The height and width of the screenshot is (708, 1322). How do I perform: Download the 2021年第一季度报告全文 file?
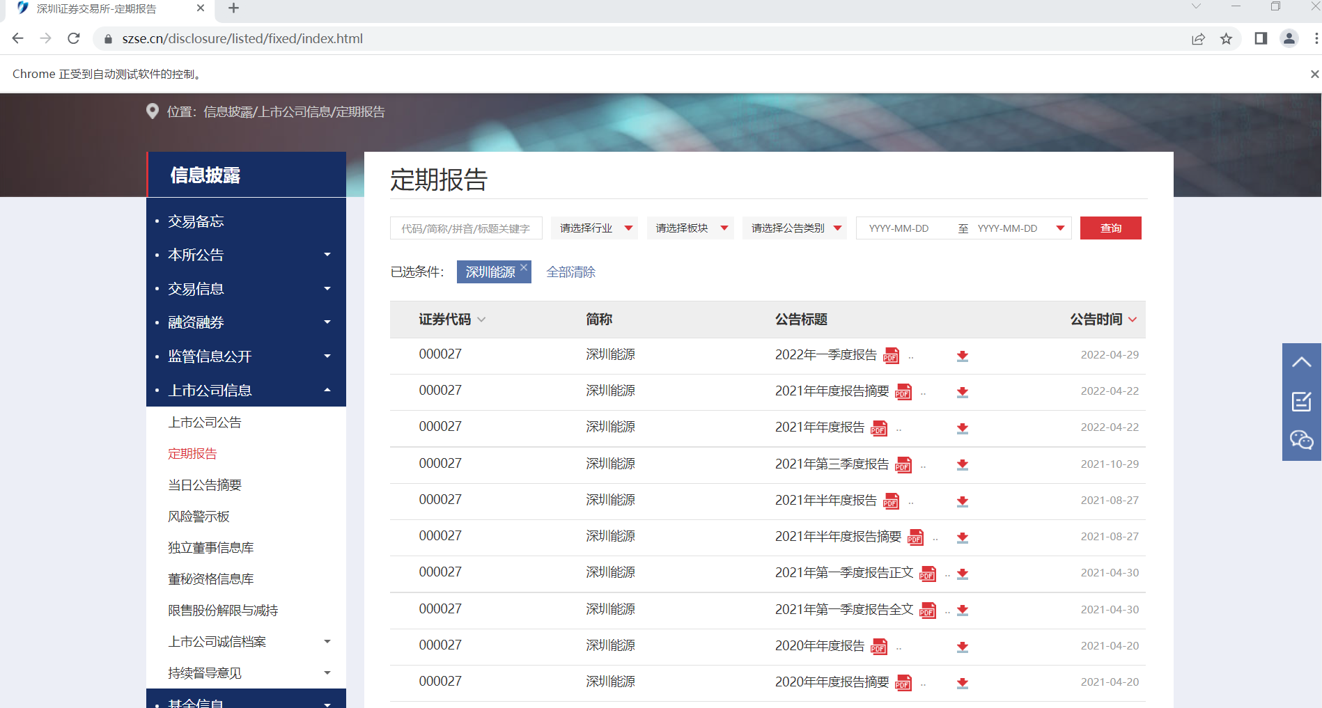pos(963,610)
